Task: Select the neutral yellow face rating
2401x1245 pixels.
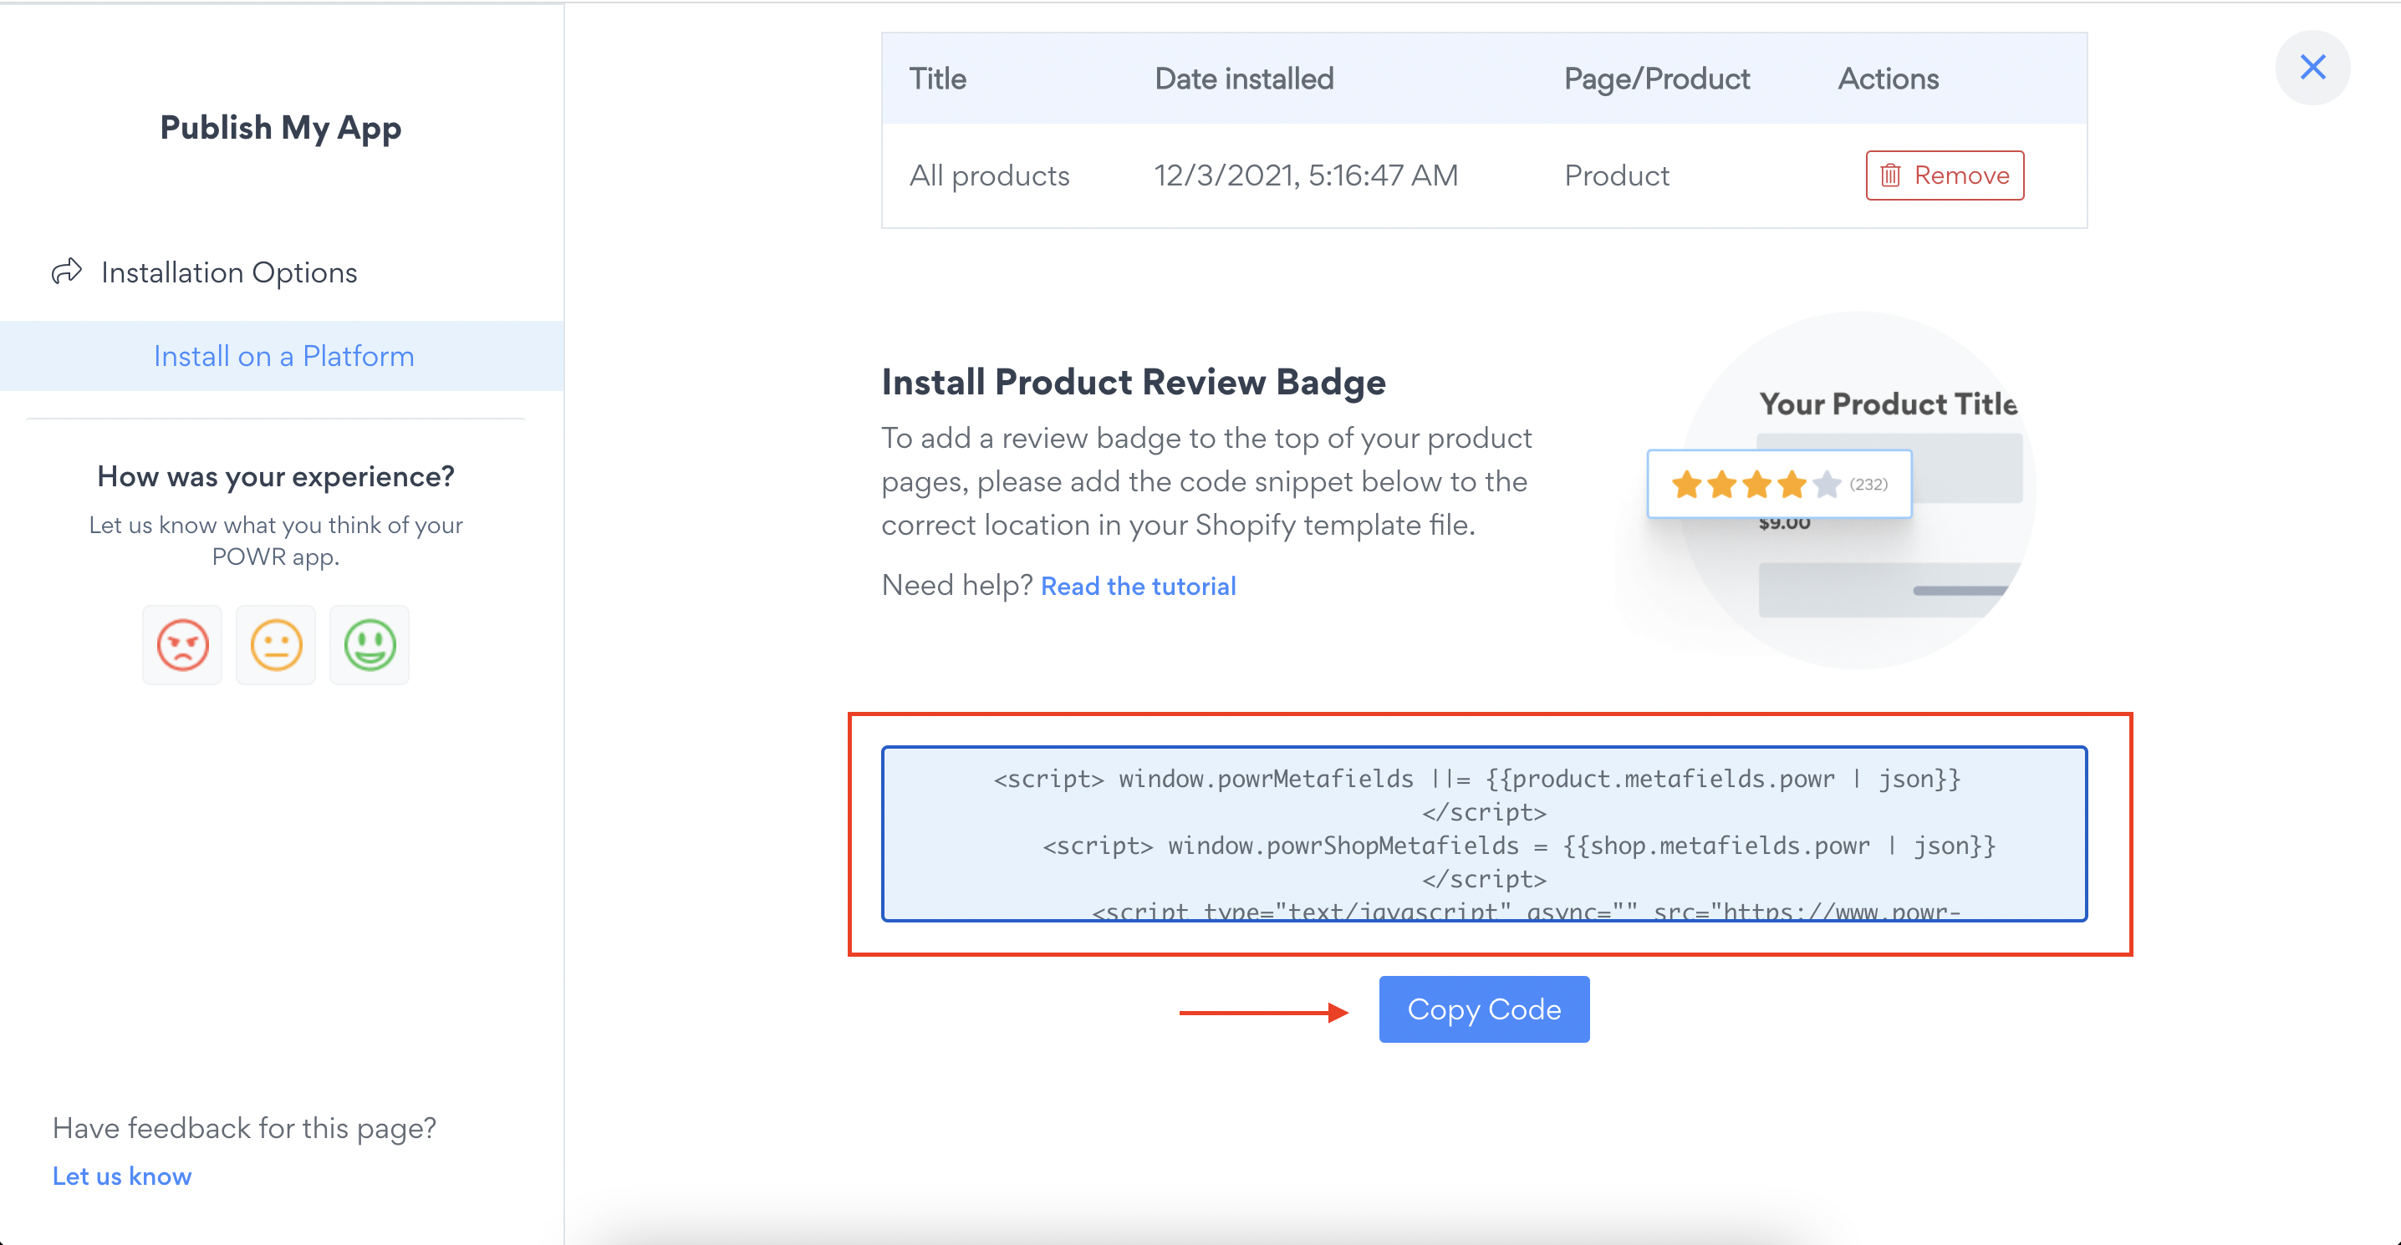Action: coord(276,645)
